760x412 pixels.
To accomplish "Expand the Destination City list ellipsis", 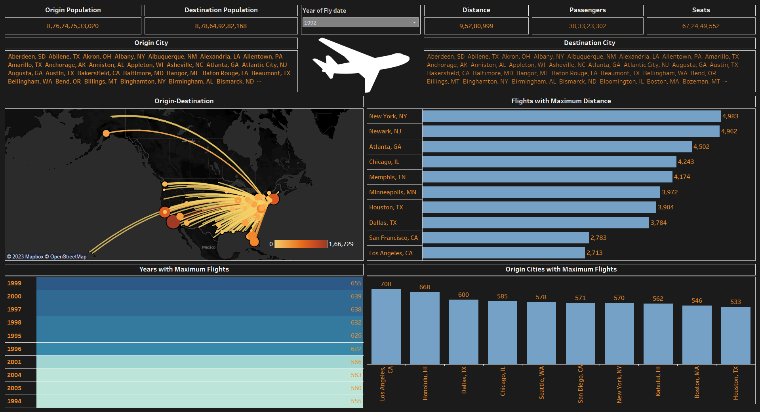I will [725, 82].
